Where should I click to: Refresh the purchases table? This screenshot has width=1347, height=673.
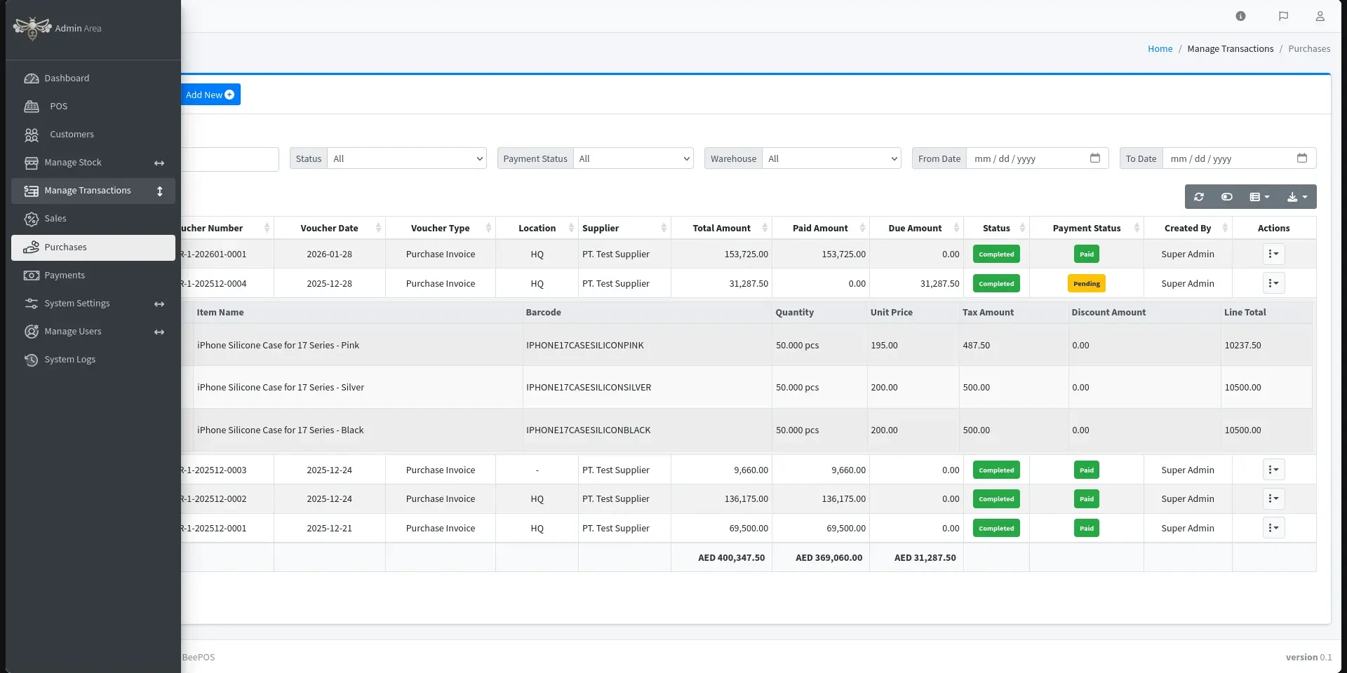click(1199, 197)
